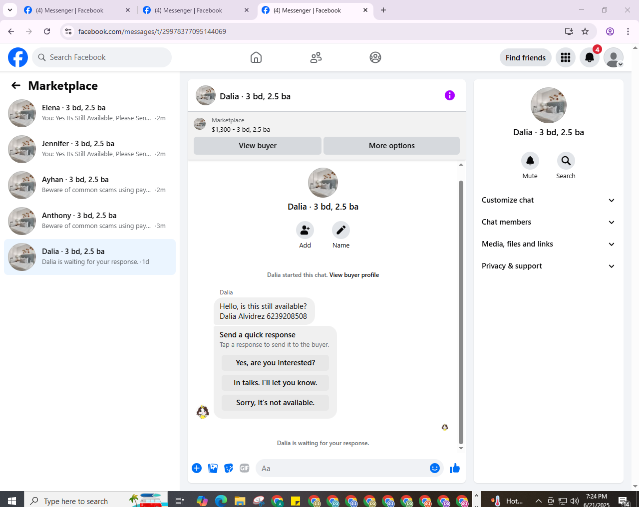Click the Find friends button
This screenshot has width=639, height=507.
(x=526, y=57)
